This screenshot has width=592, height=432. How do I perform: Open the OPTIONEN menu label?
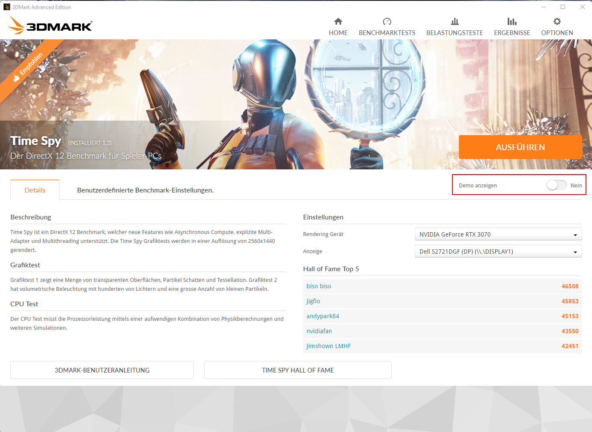pos(557,33)
